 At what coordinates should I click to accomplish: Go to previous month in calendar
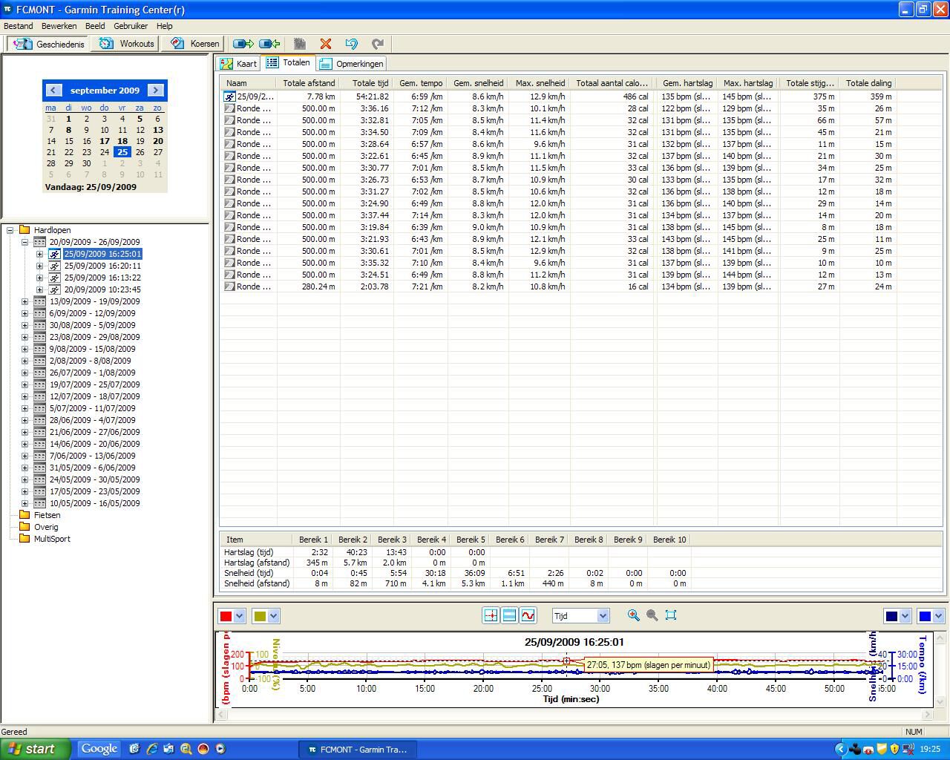pos(53,90)
